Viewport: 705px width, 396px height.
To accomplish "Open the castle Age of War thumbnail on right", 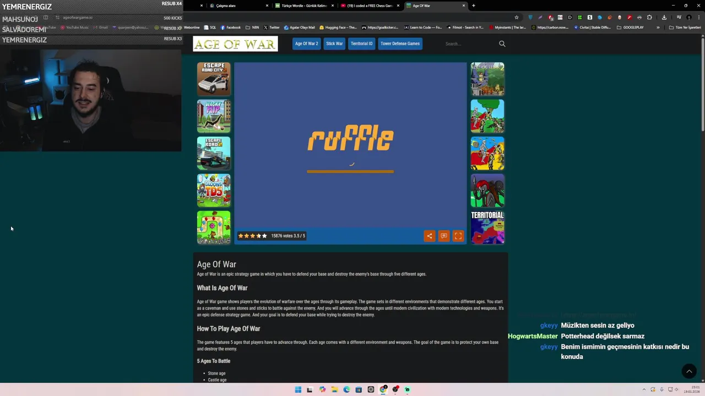I will click(x=487, y=79).
